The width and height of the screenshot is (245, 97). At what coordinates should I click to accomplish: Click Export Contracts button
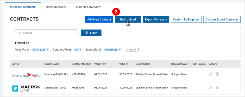point(156,19)
